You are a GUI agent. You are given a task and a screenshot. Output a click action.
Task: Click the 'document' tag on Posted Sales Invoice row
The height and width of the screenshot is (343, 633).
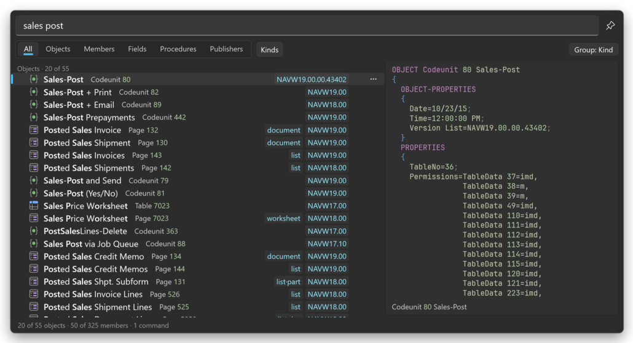click(x=283, y=130)
